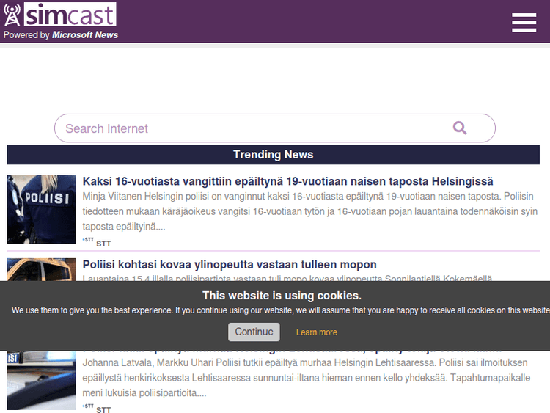Click the simcast antenna tower icon
Image resolution: width=550 pixels, height=413 pixels.
(x=12, y=15)
